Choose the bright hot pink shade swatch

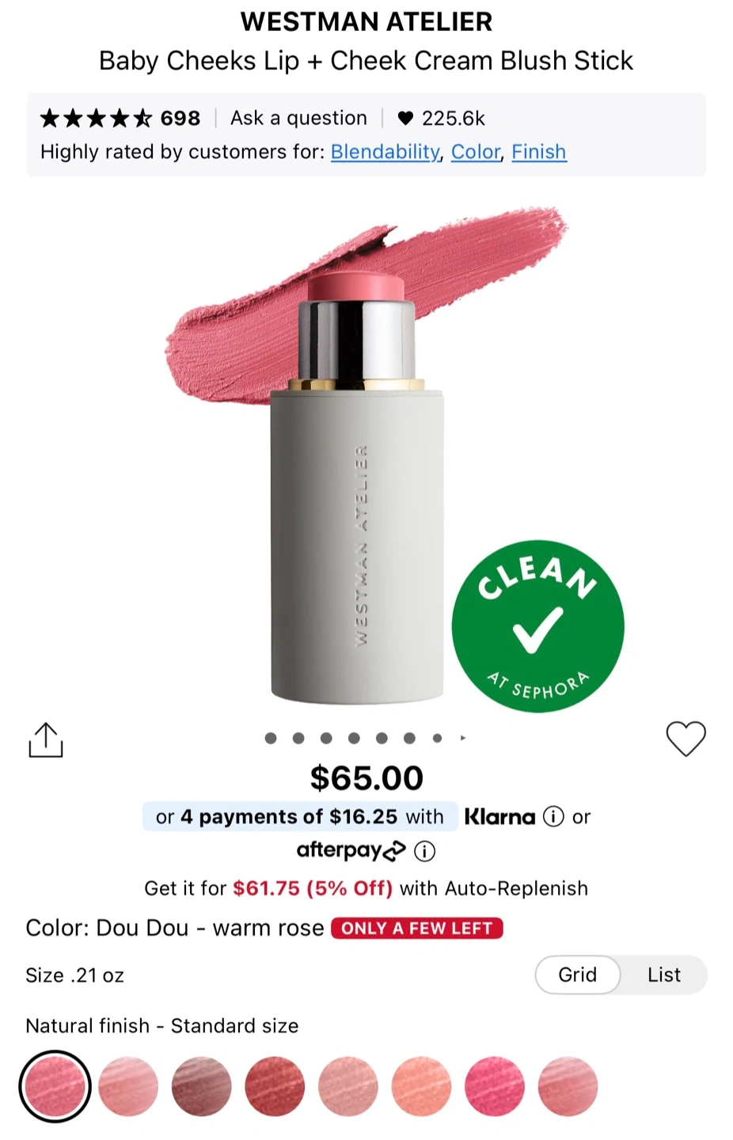click(x=494, y=1086)
